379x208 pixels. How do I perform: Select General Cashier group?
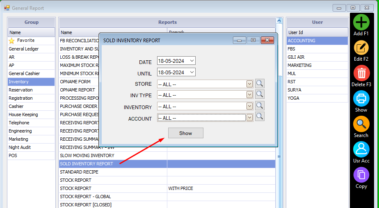click(x=31, y=73)
